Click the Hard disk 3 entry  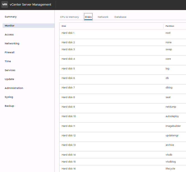pyautogui.click(x=68, y=49)
